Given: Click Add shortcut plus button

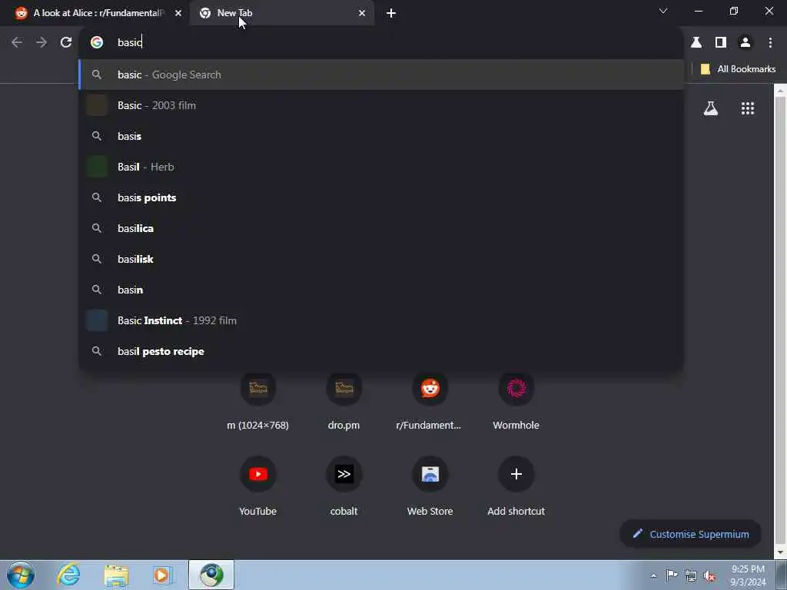Looking at the screenshot, I should pyautogui.click(x=516, y=474).
